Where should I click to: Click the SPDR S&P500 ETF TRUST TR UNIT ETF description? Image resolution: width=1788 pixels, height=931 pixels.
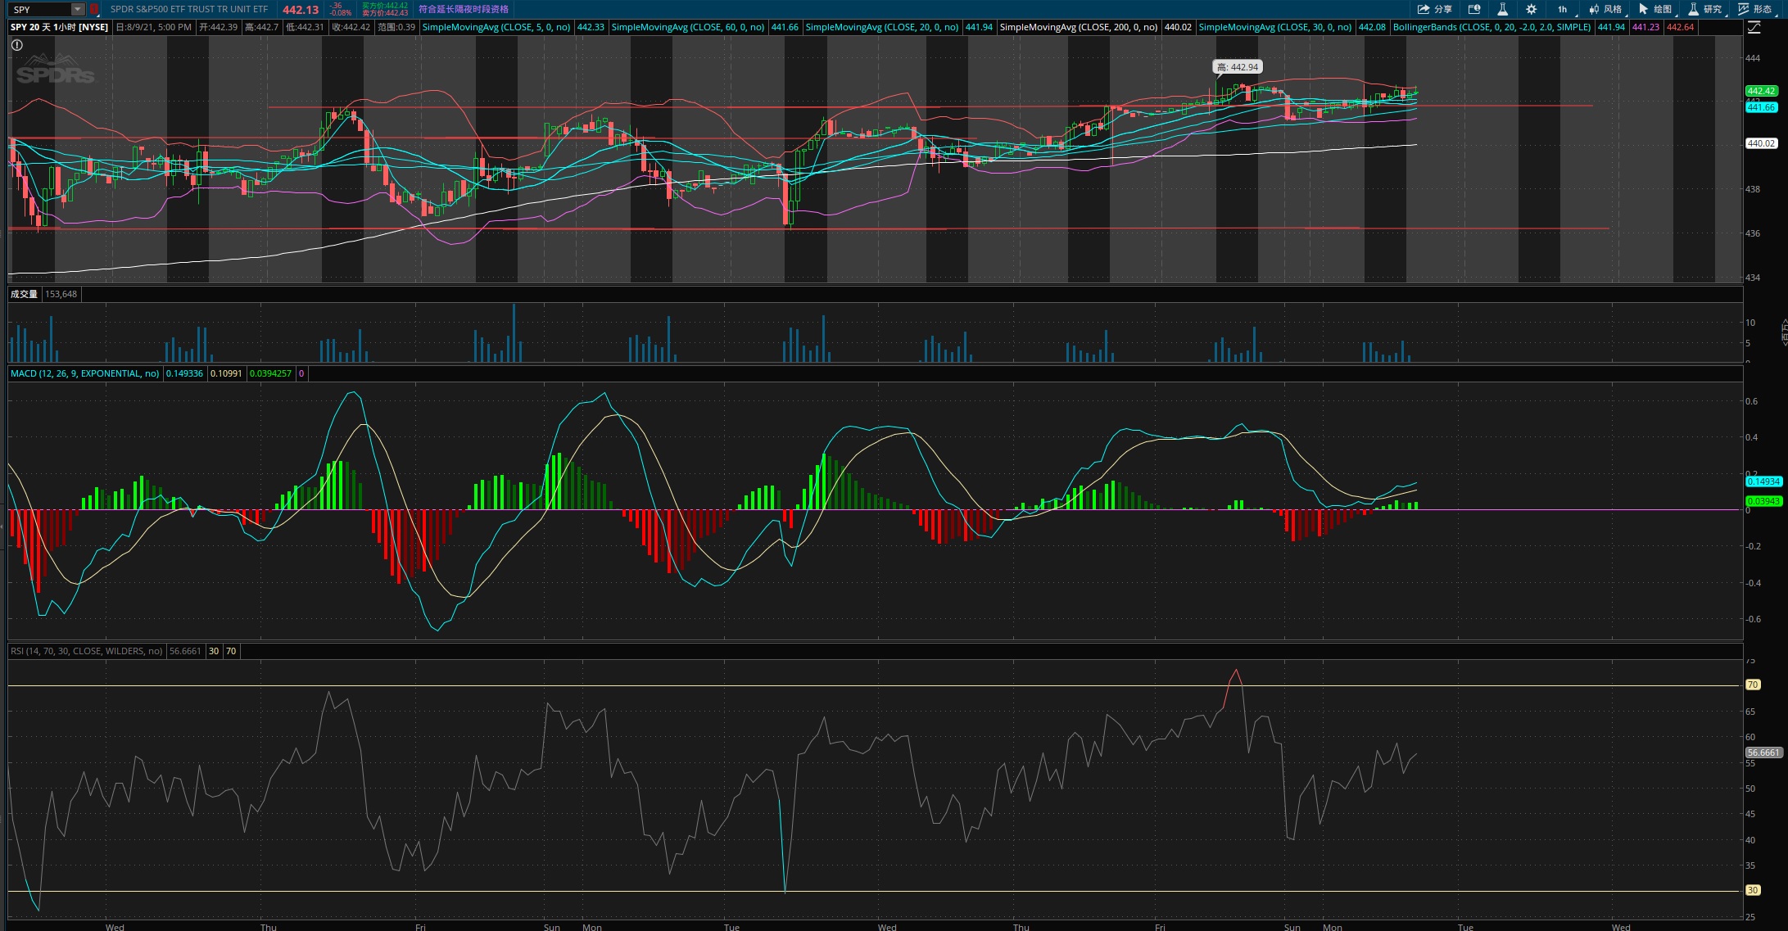click(189, 10)
